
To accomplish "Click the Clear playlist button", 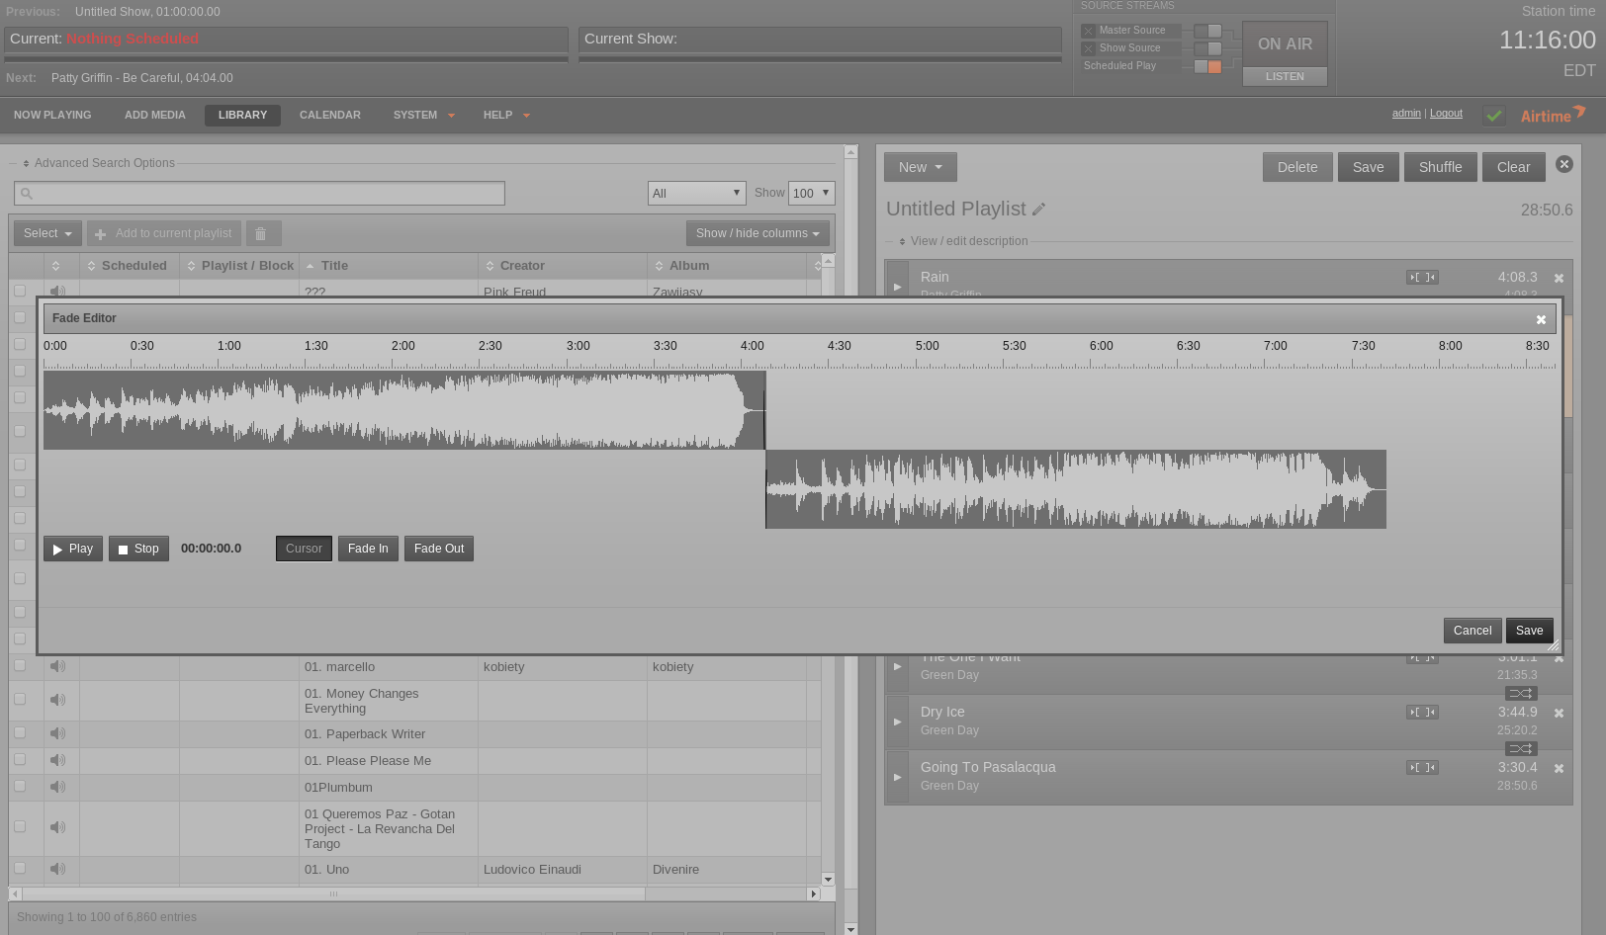I will pos(1513,167).
